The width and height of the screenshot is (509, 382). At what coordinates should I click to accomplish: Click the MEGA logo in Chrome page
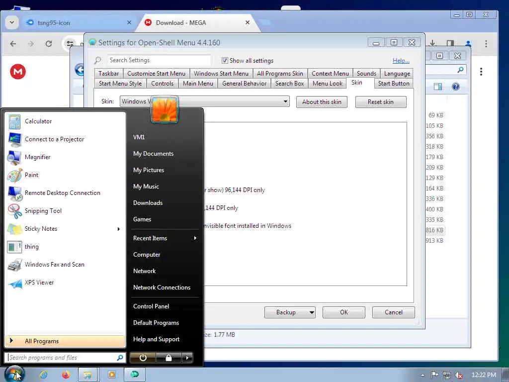[18, 72]
